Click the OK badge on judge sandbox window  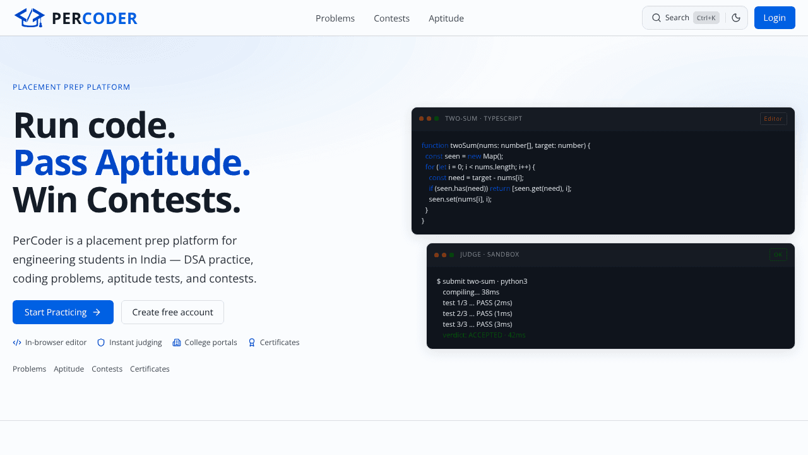click(x=778, y=255)
